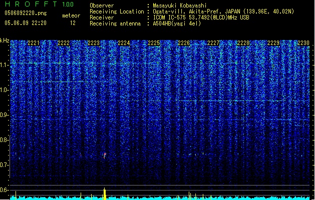315x200 pixels.
Task: Click the meteor count value 12
Action: 73,23
